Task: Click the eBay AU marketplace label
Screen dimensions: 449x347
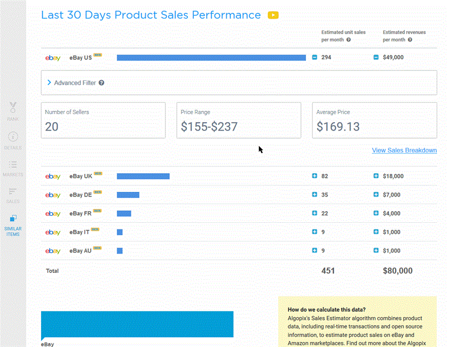Action: click(81, 251)
